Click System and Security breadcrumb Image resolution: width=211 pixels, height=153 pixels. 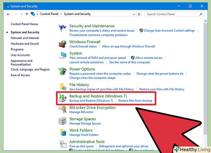(x=77, y=14)
